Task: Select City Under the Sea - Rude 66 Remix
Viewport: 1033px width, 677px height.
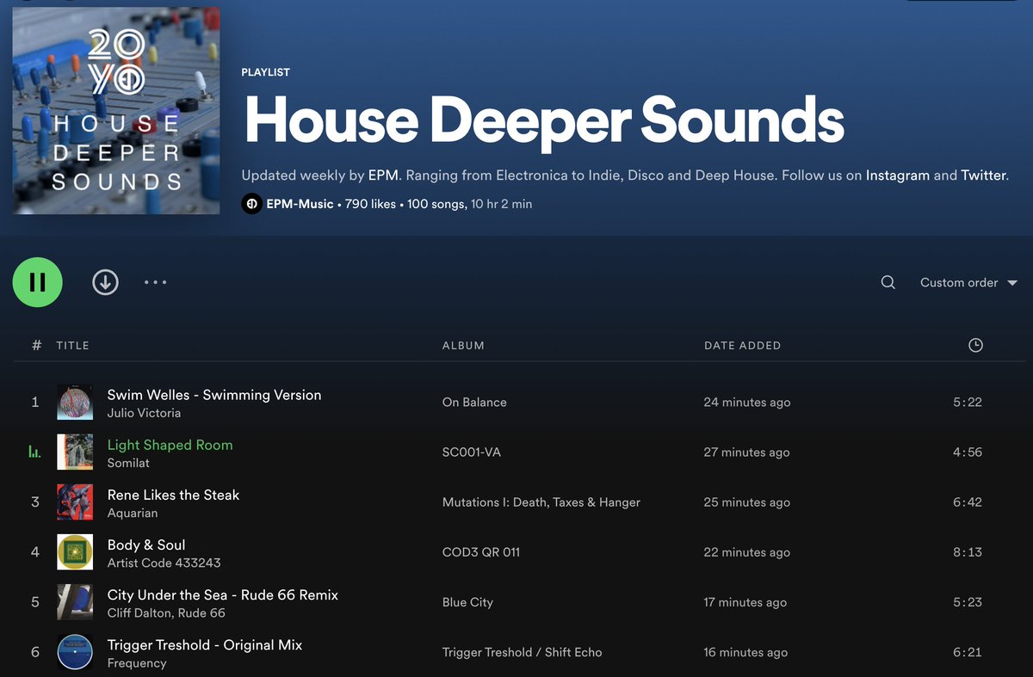Action: [x=223, y=594]
